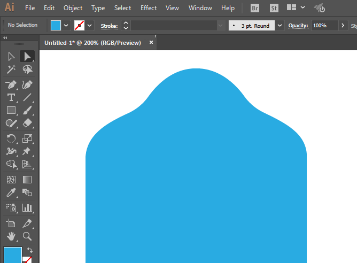Pick the Type tool
The height and width of the screenshot is (263, 357).
click(x=11, y=97)
